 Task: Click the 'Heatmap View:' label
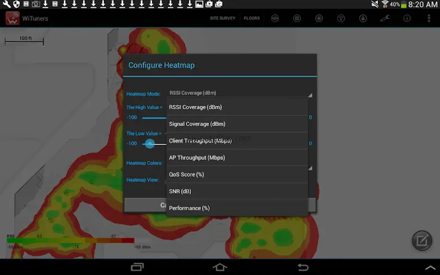[142, 180]
